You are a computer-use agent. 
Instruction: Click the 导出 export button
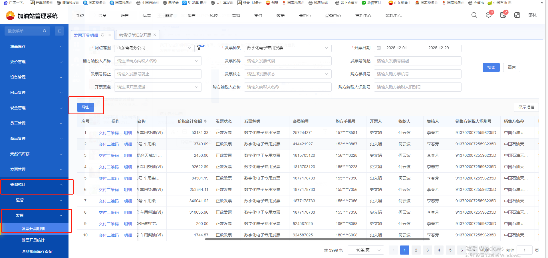click(86, 107)
